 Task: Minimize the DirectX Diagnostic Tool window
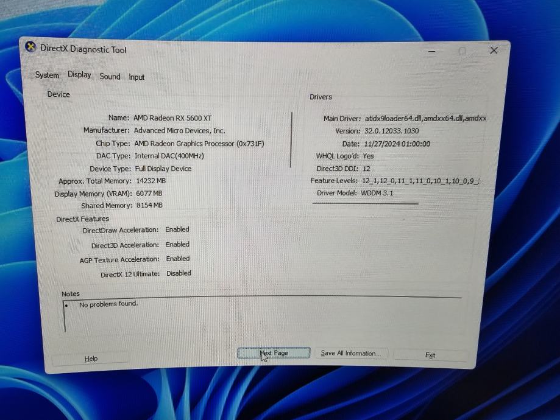431,52
